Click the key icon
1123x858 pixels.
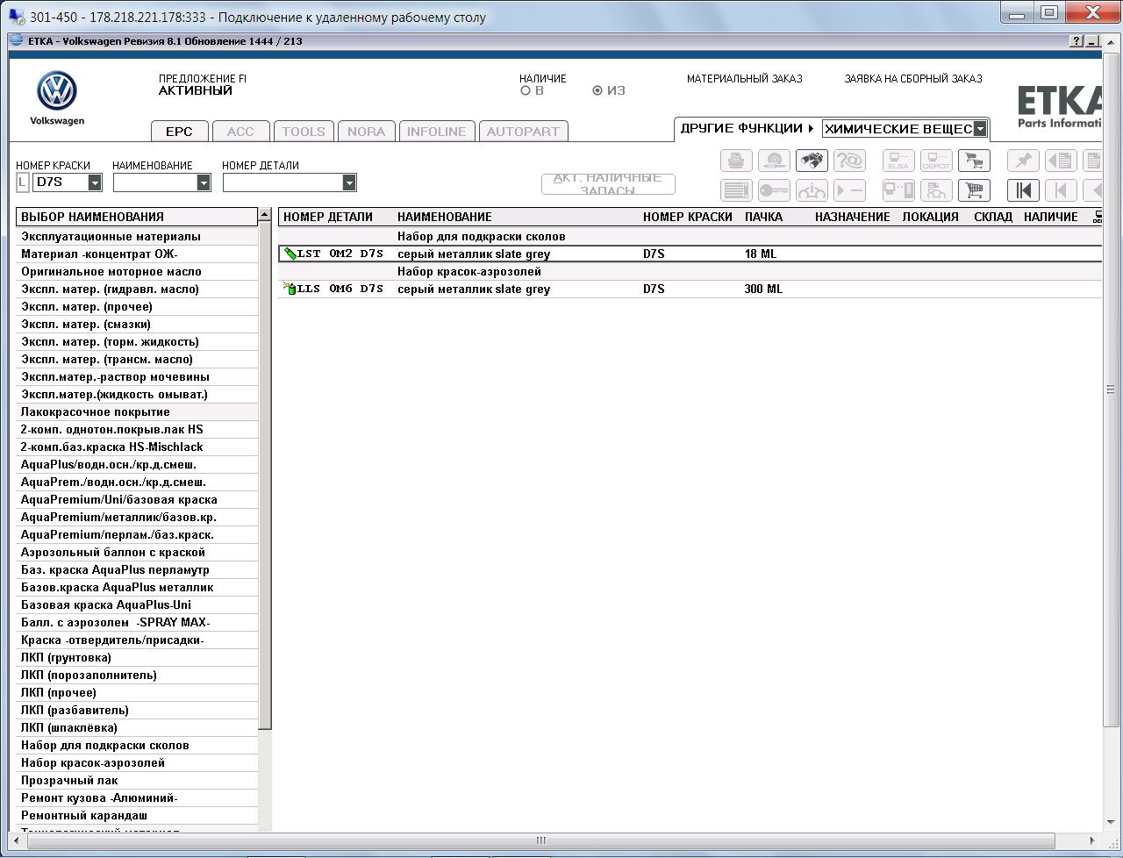[775, 190]
